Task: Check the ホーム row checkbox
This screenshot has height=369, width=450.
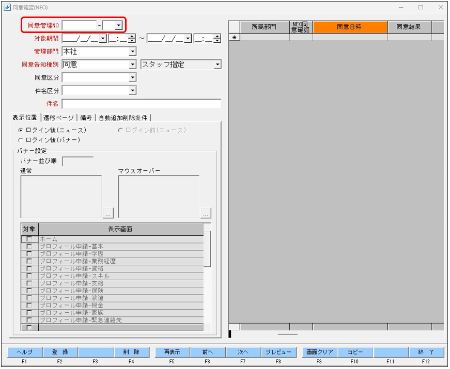Action: [29, 239]
